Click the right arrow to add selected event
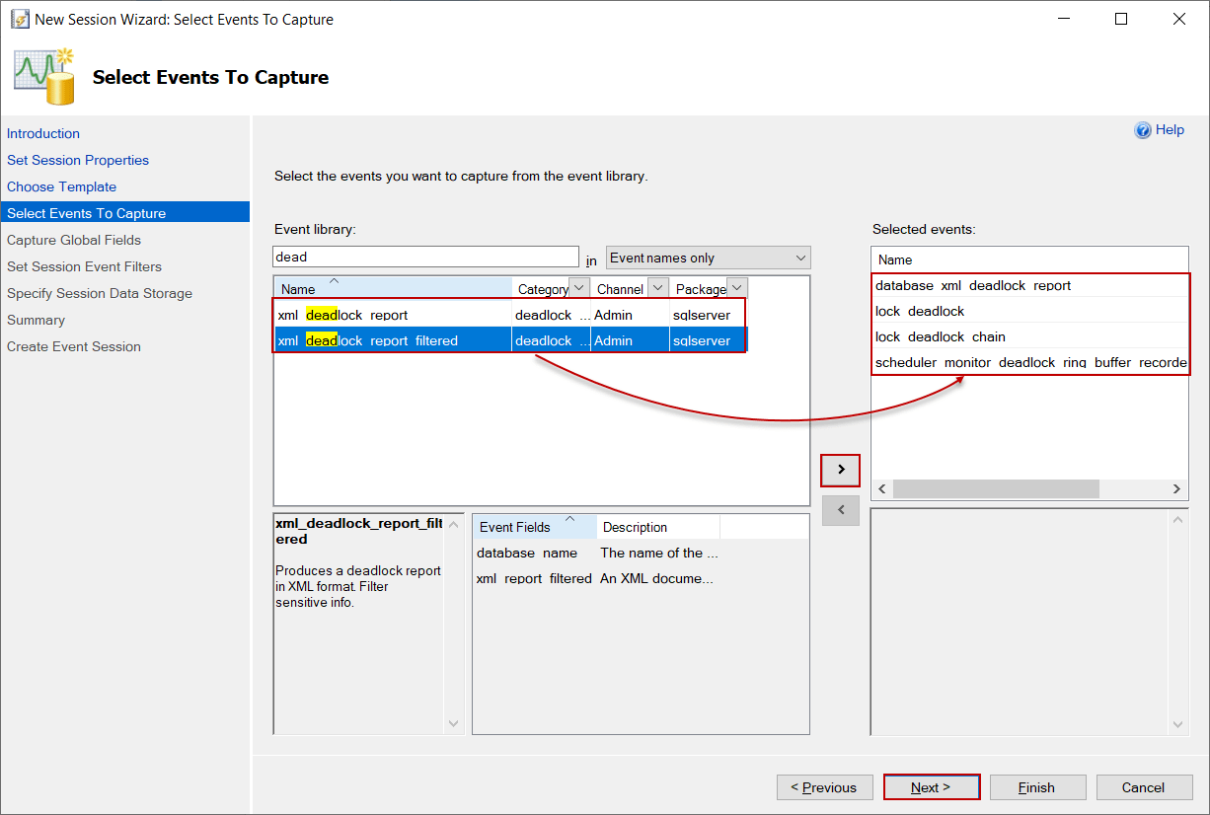Image resolution: width=1210 pixels, height=815 pixels. 840,471
